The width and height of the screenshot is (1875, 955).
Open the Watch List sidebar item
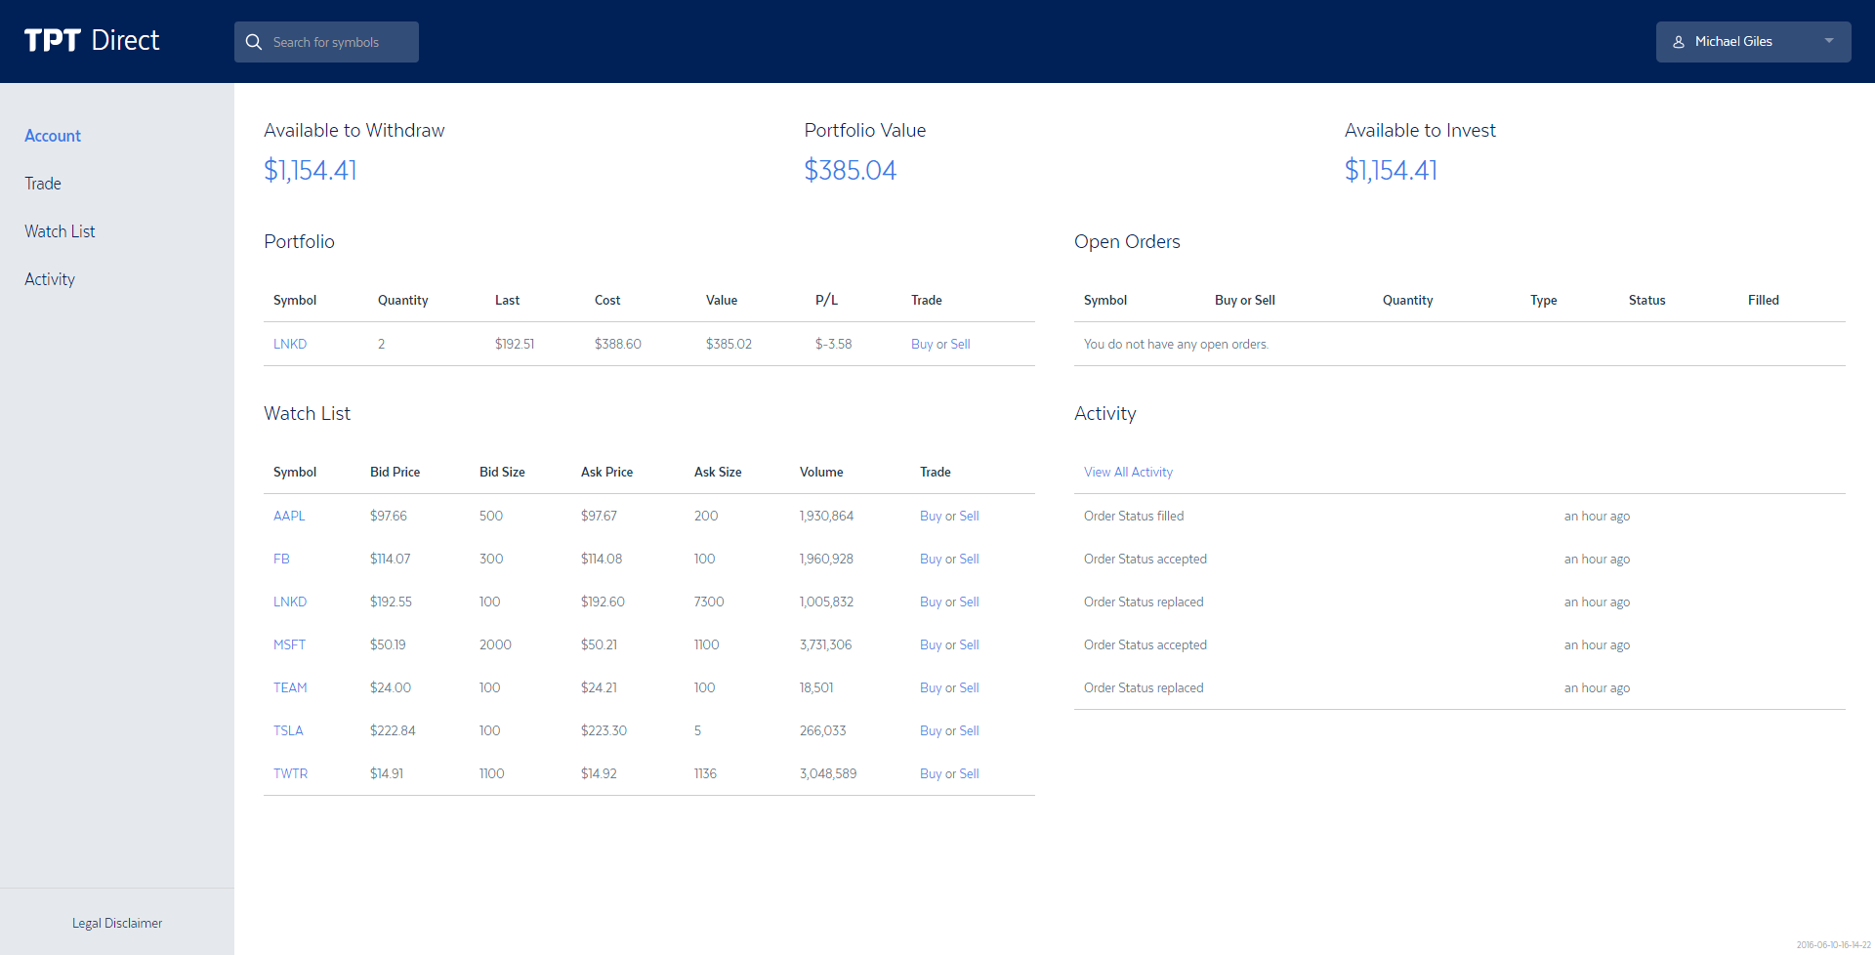pos(60,231)
